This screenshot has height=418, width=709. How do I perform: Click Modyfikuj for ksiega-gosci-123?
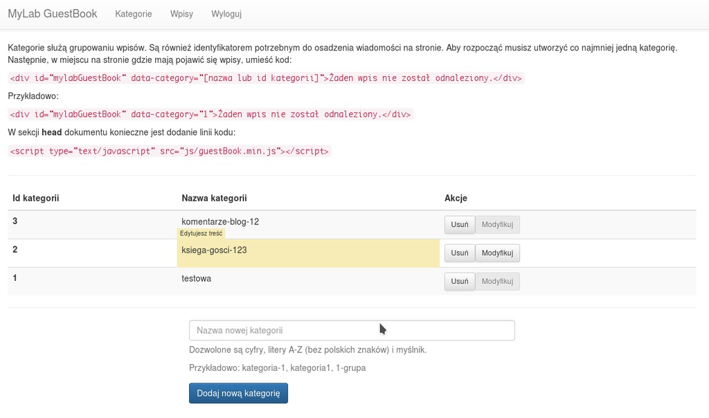[497, 253]
